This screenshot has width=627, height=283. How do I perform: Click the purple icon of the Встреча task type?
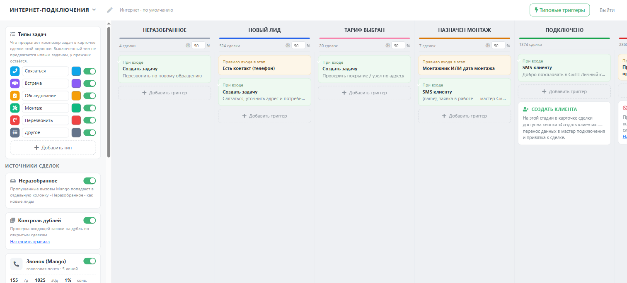click(15, 84)
